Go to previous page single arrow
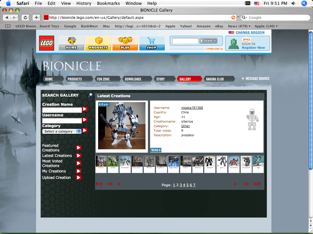Screen dimensions: 313x234 [x=119, y=184]
